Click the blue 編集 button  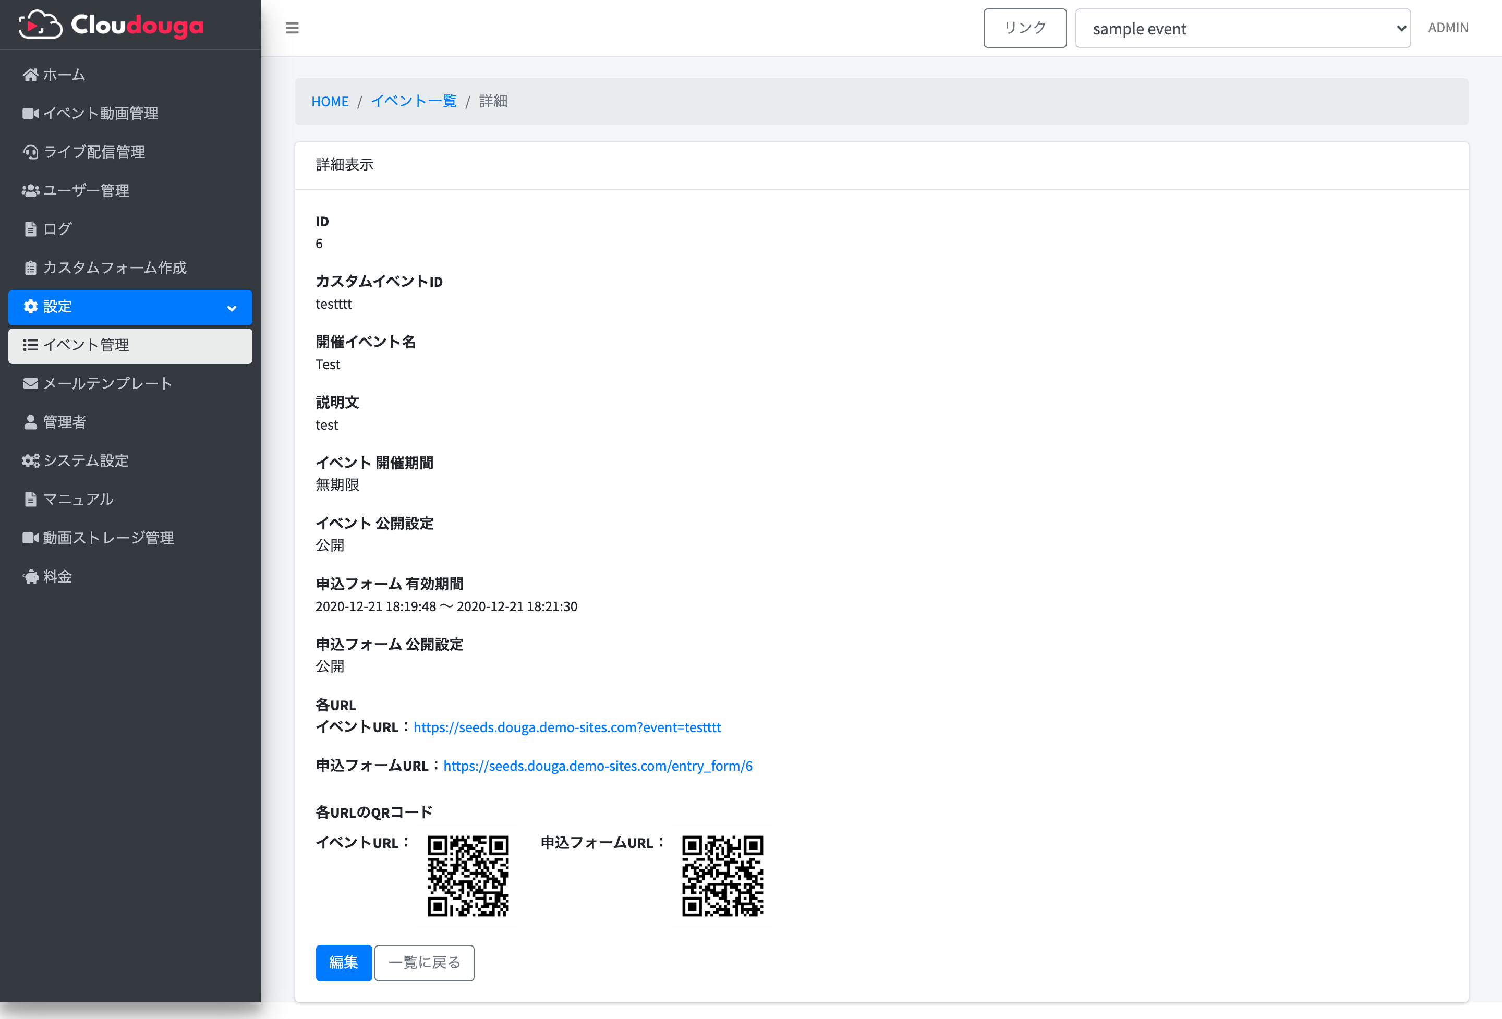coord(343,963)
